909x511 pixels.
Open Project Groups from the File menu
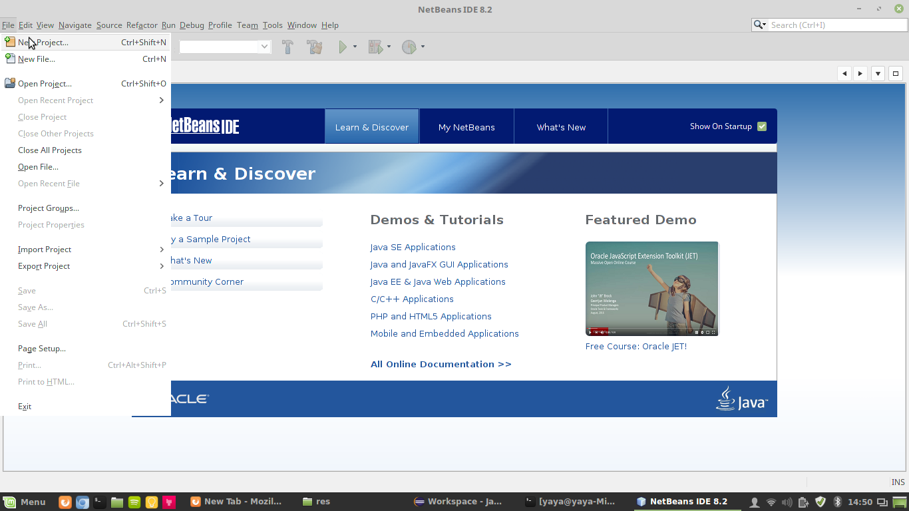point(85,208)
